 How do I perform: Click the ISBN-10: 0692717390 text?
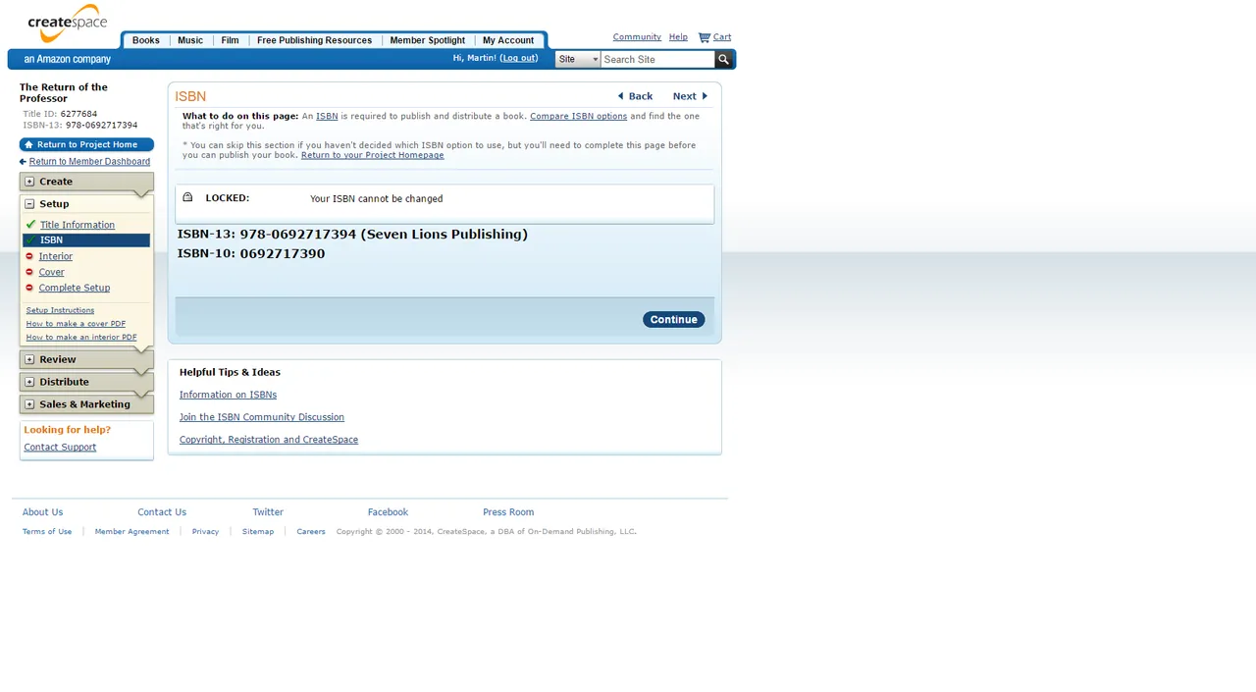pyautogui.click(x=251, y=253)
